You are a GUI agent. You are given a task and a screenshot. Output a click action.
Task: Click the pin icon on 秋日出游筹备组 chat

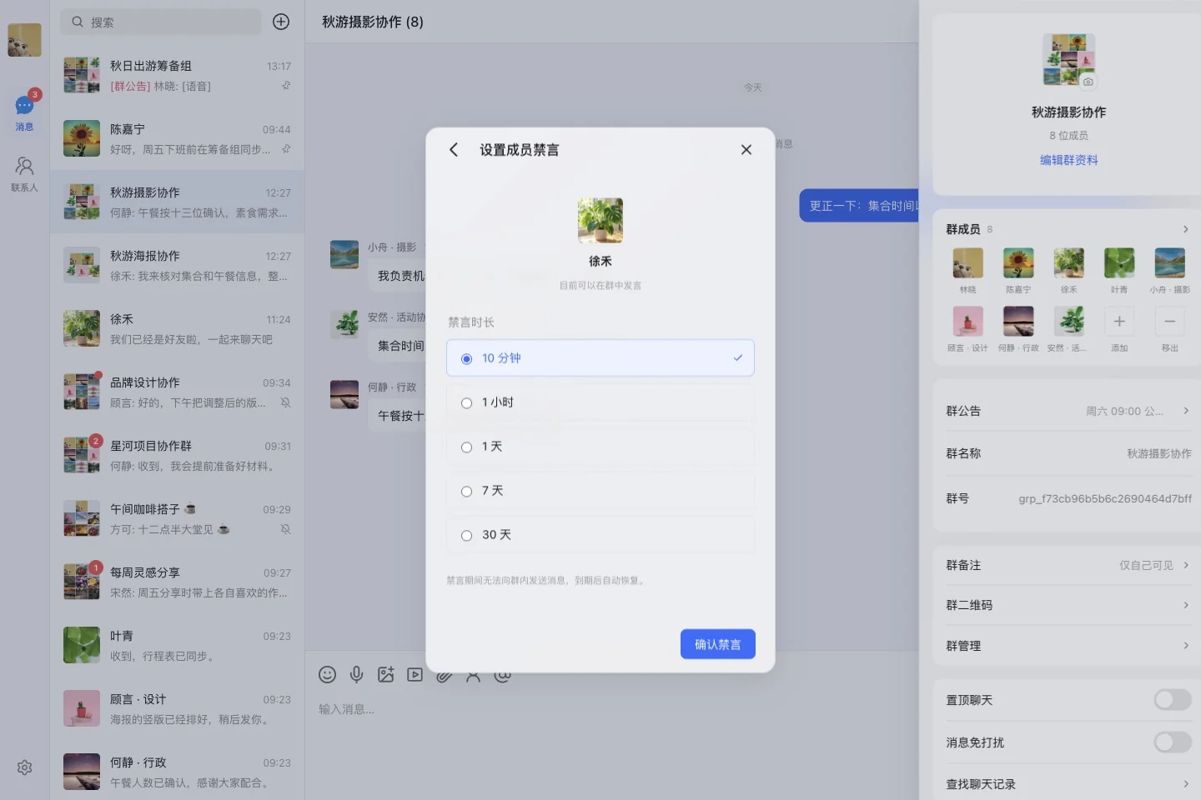coord(286,86)
